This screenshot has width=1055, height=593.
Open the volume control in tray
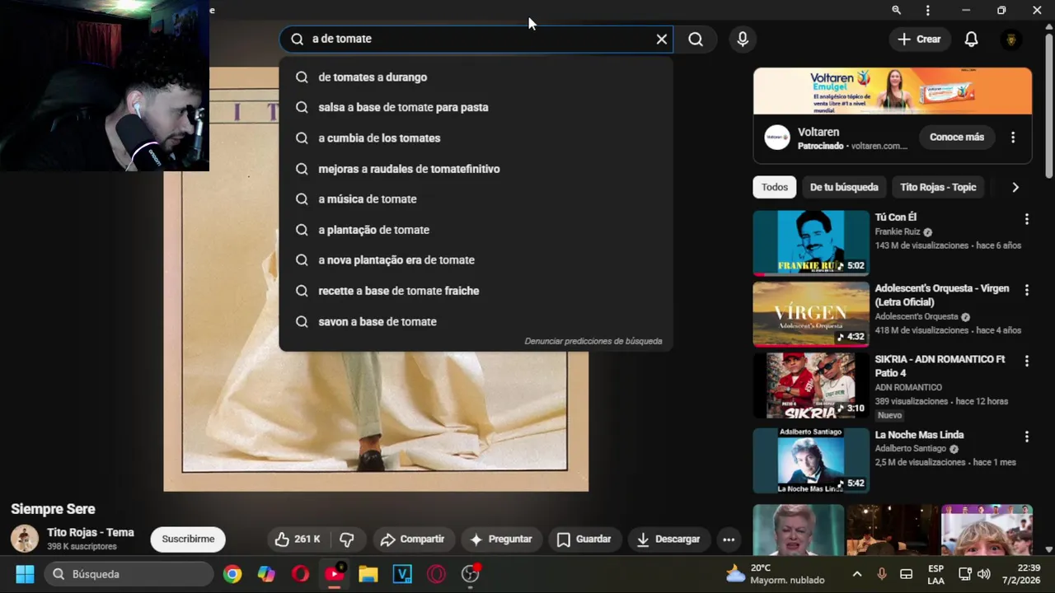coord(984,574)
